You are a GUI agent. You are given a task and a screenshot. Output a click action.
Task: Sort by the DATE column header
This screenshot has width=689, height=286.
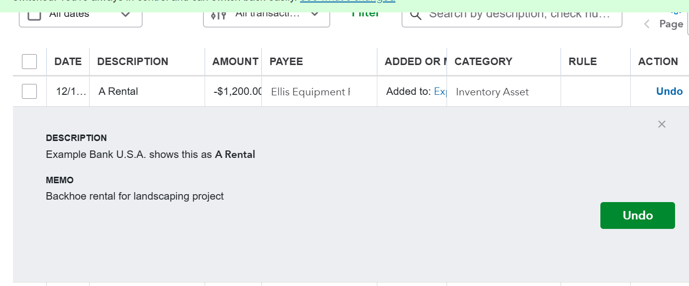tap(68, 62)
